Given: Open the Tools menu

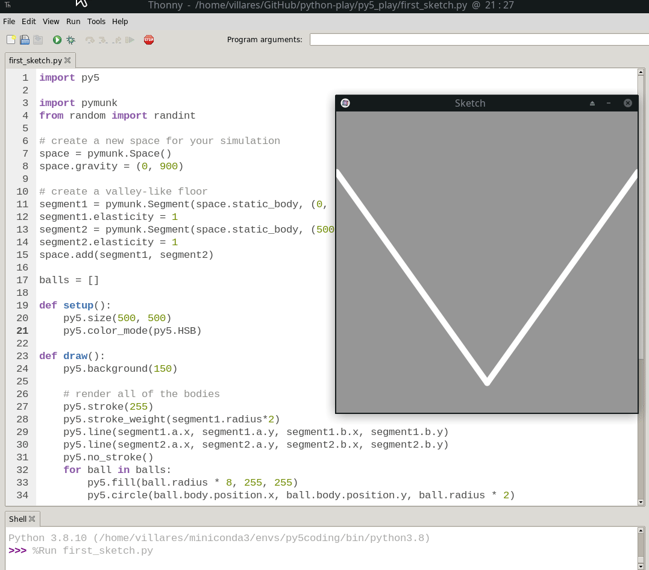Looking at the screenshot, I should (96, 21).
